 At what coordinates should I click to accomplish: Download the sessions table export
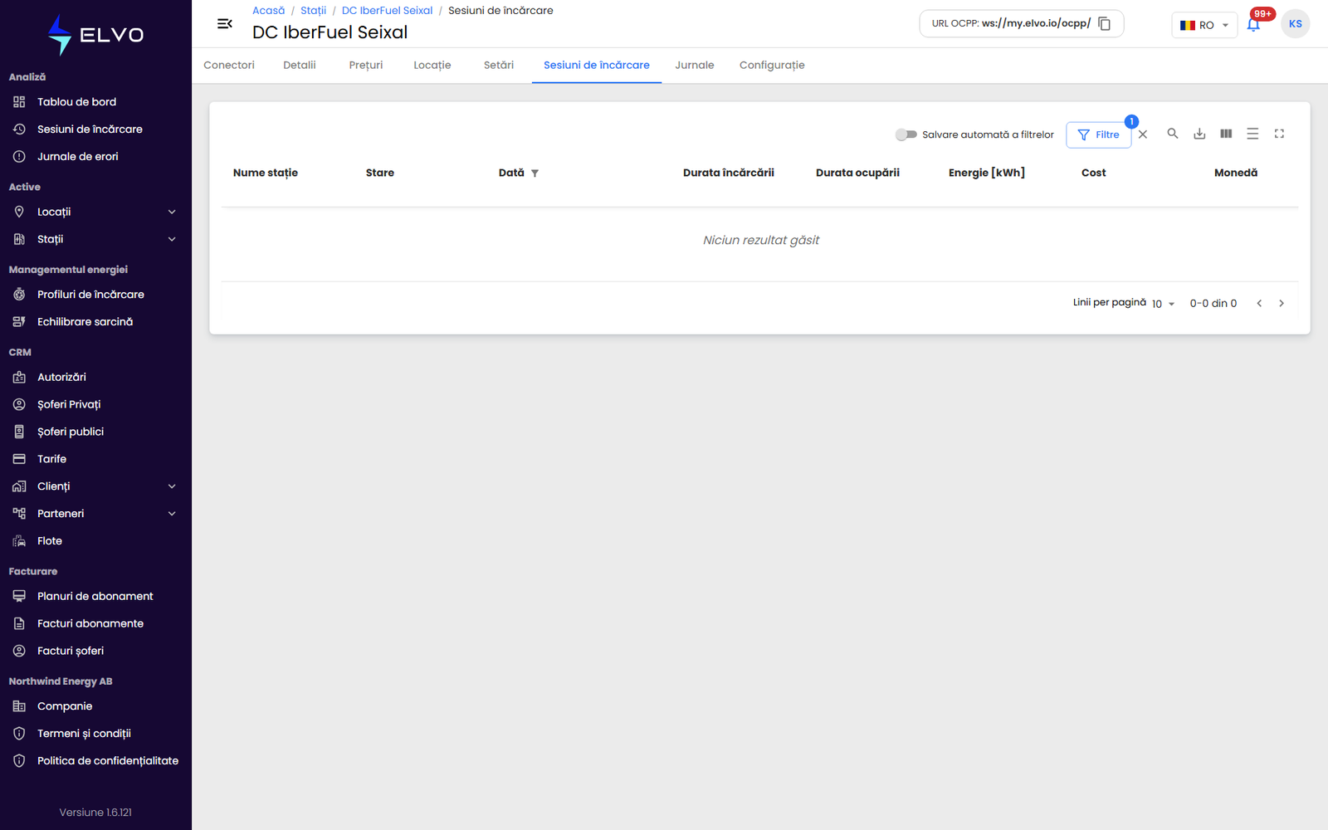[x=1199, y=134]
